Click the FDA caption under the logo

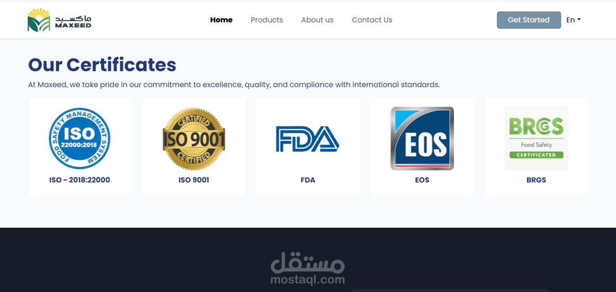pyautogui.click(x=308, y=180)
